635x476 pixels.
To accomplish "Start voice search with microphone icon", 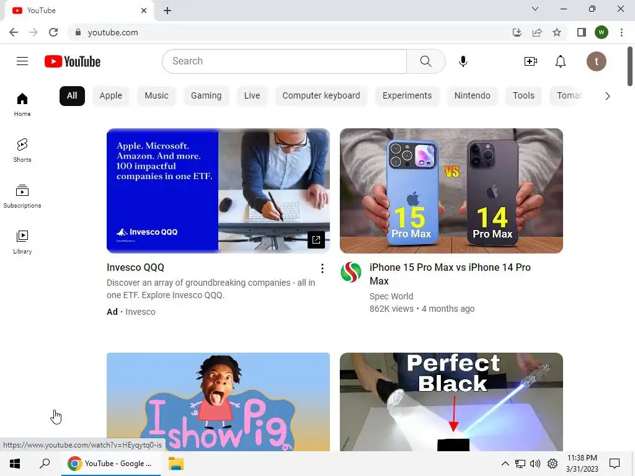I will coord(463,61).
